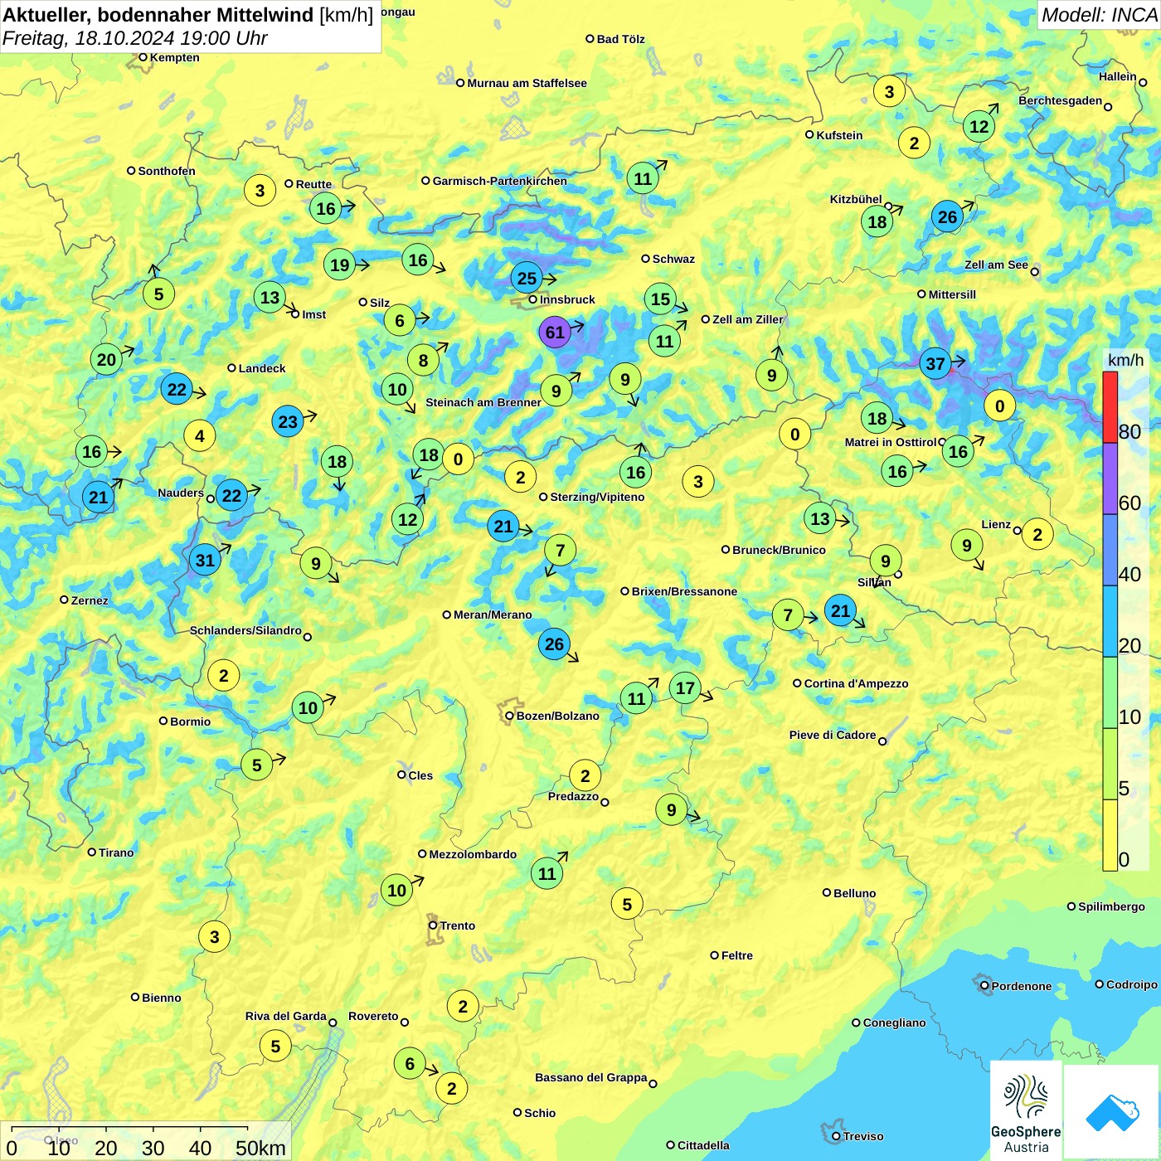Click the 15 wind marker near Zell am Ziller

tap(661, 299)
